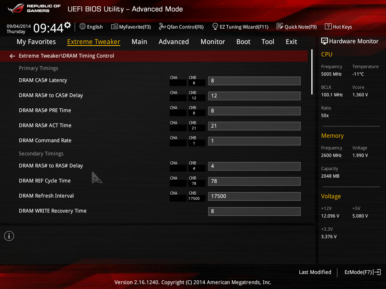
Task: Click DRAM REF Cycle Time input
Action: pyautogui.click(x=254, y=181)
